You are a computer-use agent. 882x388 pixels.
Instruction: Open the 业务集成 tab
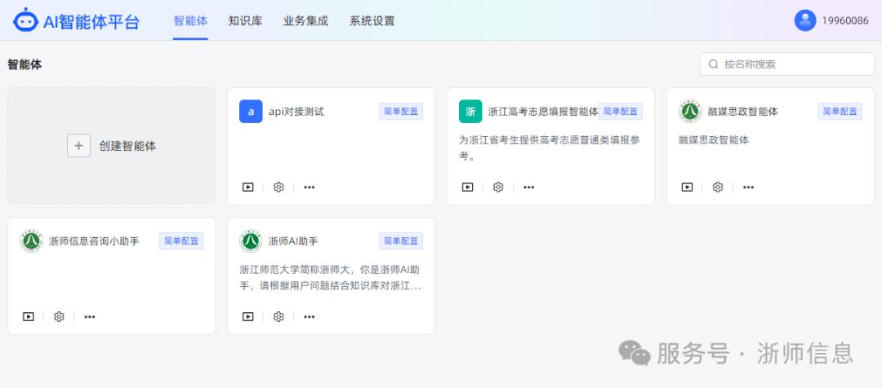coord(305,20)
